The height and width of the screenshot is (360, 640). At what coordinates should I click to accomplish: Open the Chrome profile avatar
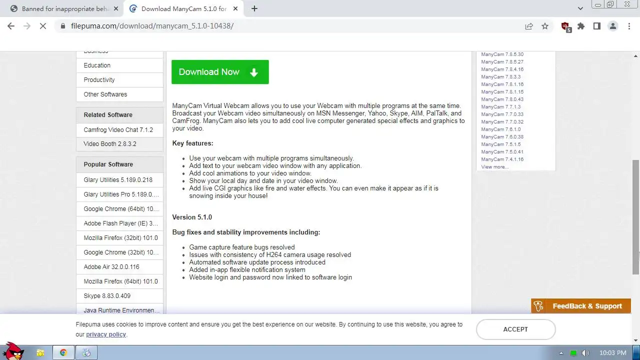tap(613, 26)
